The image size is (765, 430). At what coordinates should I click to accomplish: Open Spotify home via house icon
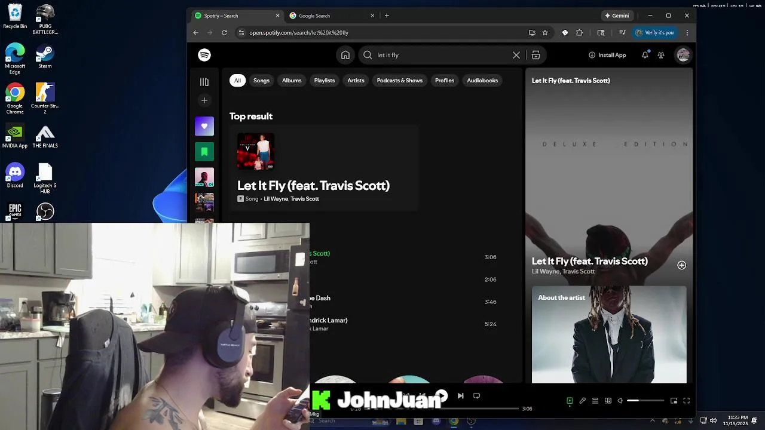[345, 55]
